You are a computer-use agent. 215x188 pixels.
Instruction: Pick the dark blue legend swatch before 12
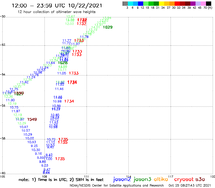coord(141,3)
